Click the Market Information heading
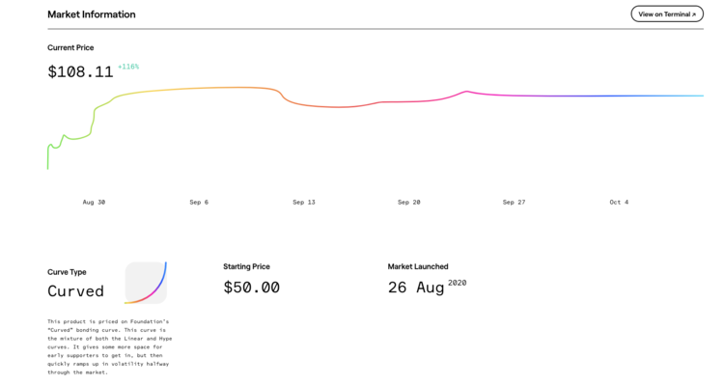Image resolution: width=724 pixels, height=385 pixels. pyautogui.click(x=92, y=14)
